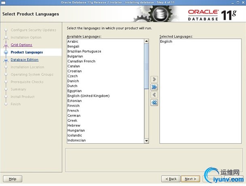Image resolution: width=246 pixels, height=186 pixels.
Task: Select Greek in Available Languages
Action: click(105, 121)
